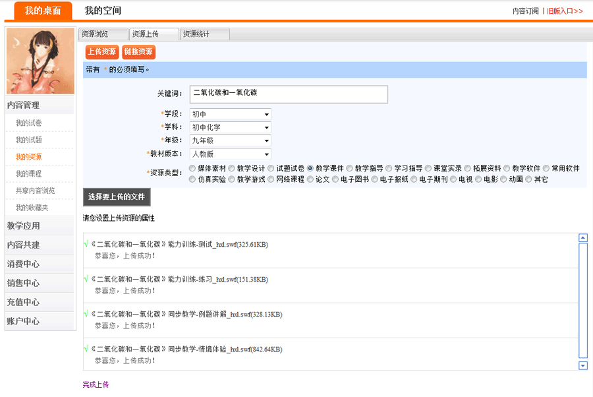Go to 我的空间 in top navigation
This screenshot has width=593, height=397.
tap(103, 11)
